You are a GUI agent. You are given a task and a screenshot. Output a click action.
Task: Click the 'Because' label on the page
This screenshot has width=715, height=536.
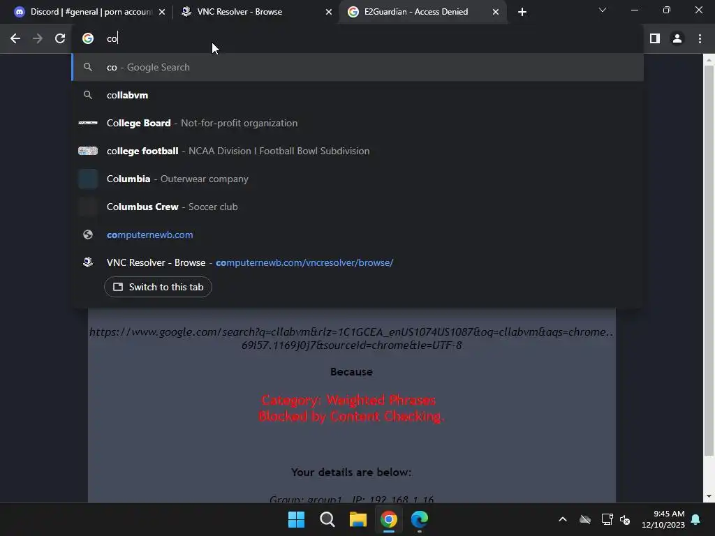(x=352, y=372)
